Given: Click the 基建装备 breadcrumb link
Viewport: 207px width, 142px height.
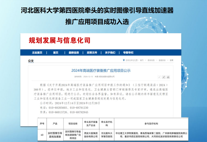Looking at the screenshot, I should (x=162, y=60).
